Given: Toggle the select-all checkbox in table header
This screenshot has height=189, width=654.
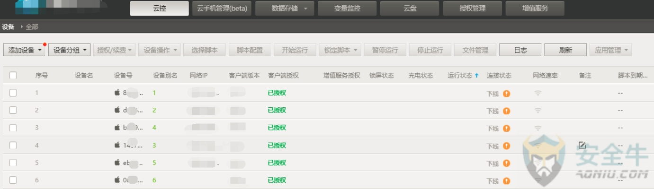Looking at the screenshot, I should pyautogui.click(x=13, y=76).
